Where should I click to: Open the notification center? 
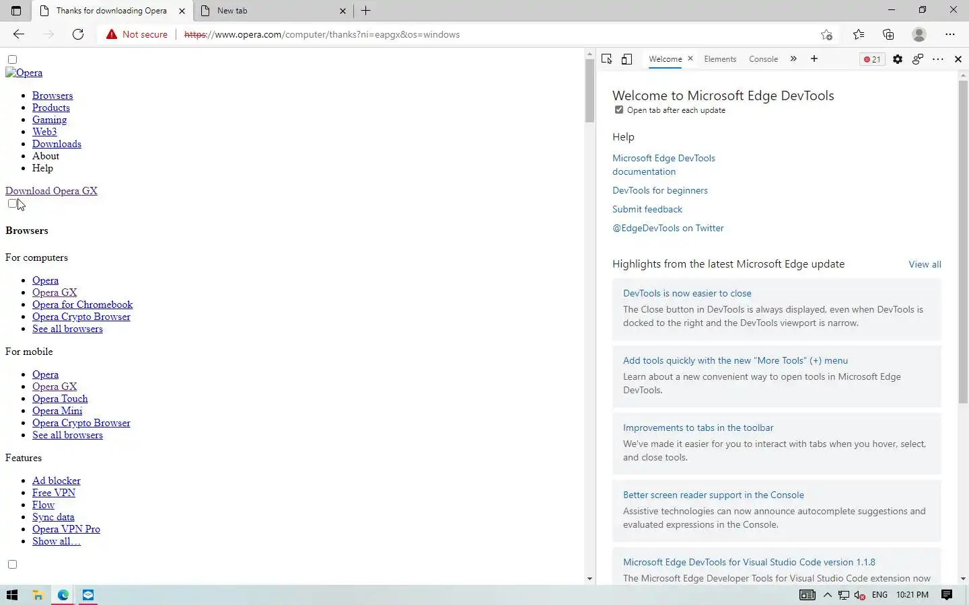[947, 595]
